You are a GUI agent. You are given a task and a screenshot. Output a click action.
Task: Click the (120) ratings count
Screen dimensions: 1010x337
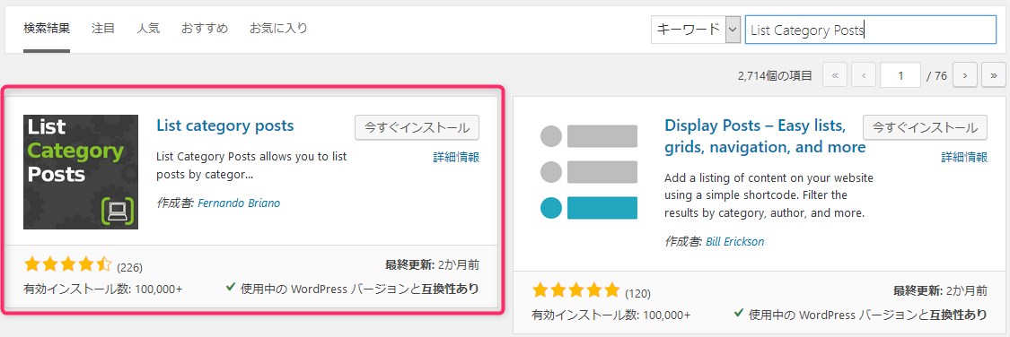coord(637,293)
